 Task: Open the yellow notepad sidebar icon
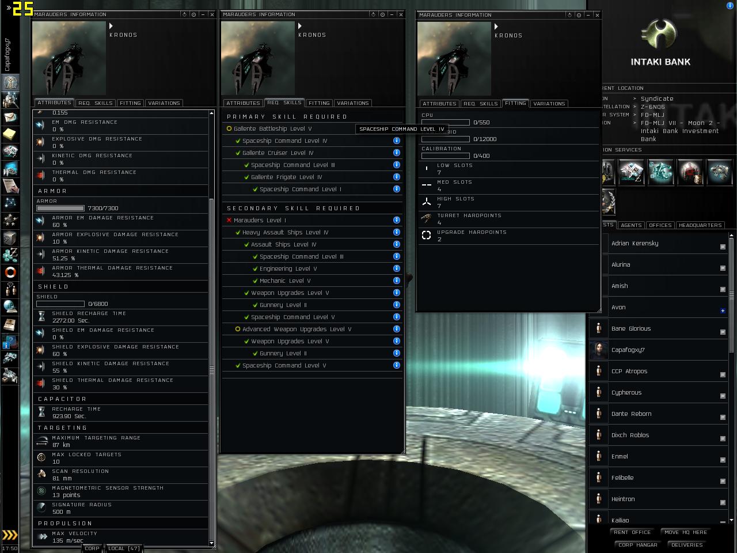[x=10, y=134]
